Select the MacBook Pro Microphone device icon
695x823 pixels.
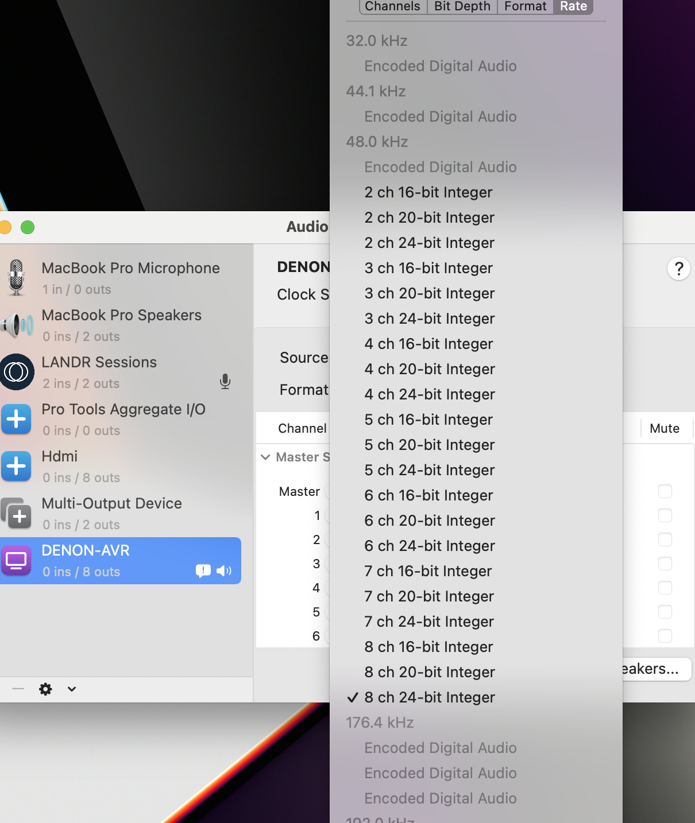pos(17,278)
